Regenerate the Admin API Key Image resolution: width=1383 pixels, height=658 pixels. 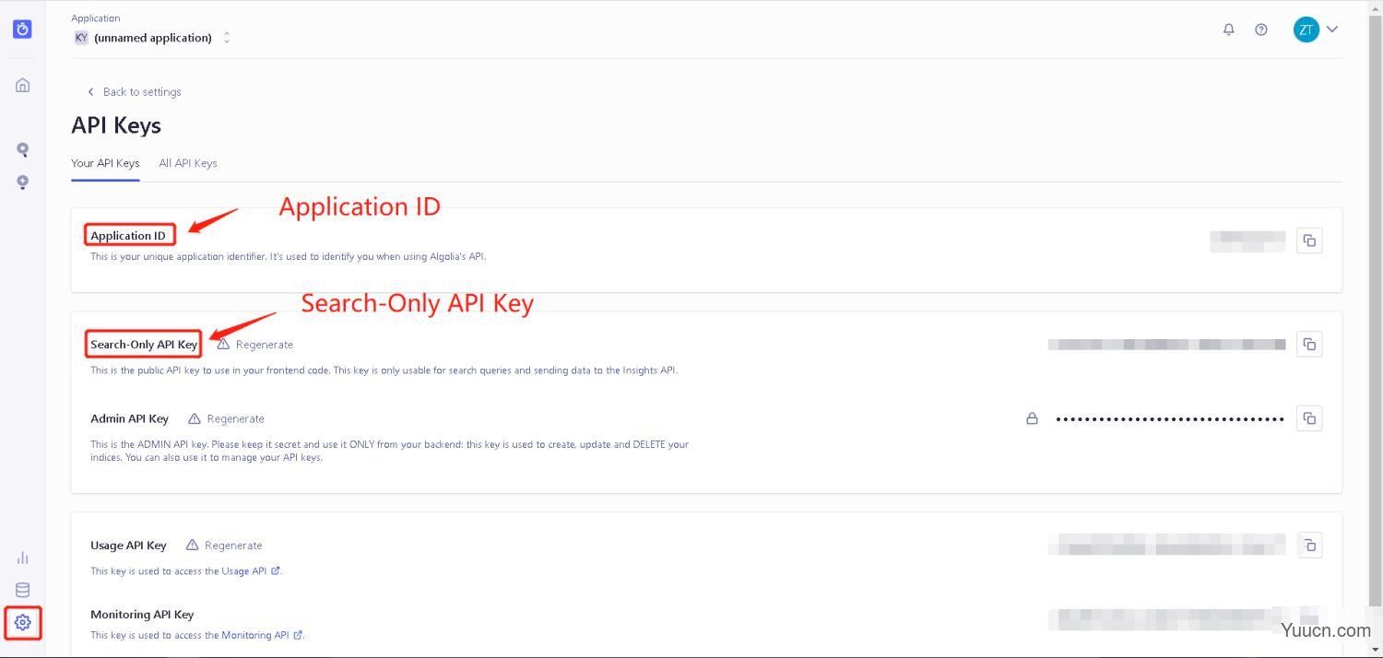point(227,418)
